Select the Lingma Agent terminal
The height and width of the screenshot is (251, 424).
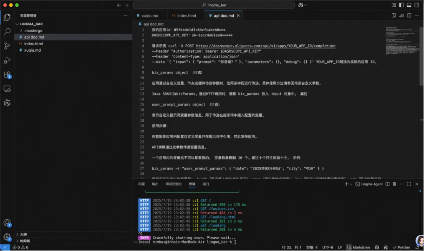coord(369,184)
